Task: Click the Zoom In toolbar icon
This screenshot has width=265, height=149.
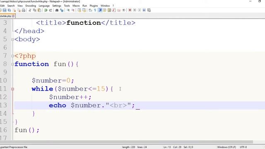Action: [68, 10]
